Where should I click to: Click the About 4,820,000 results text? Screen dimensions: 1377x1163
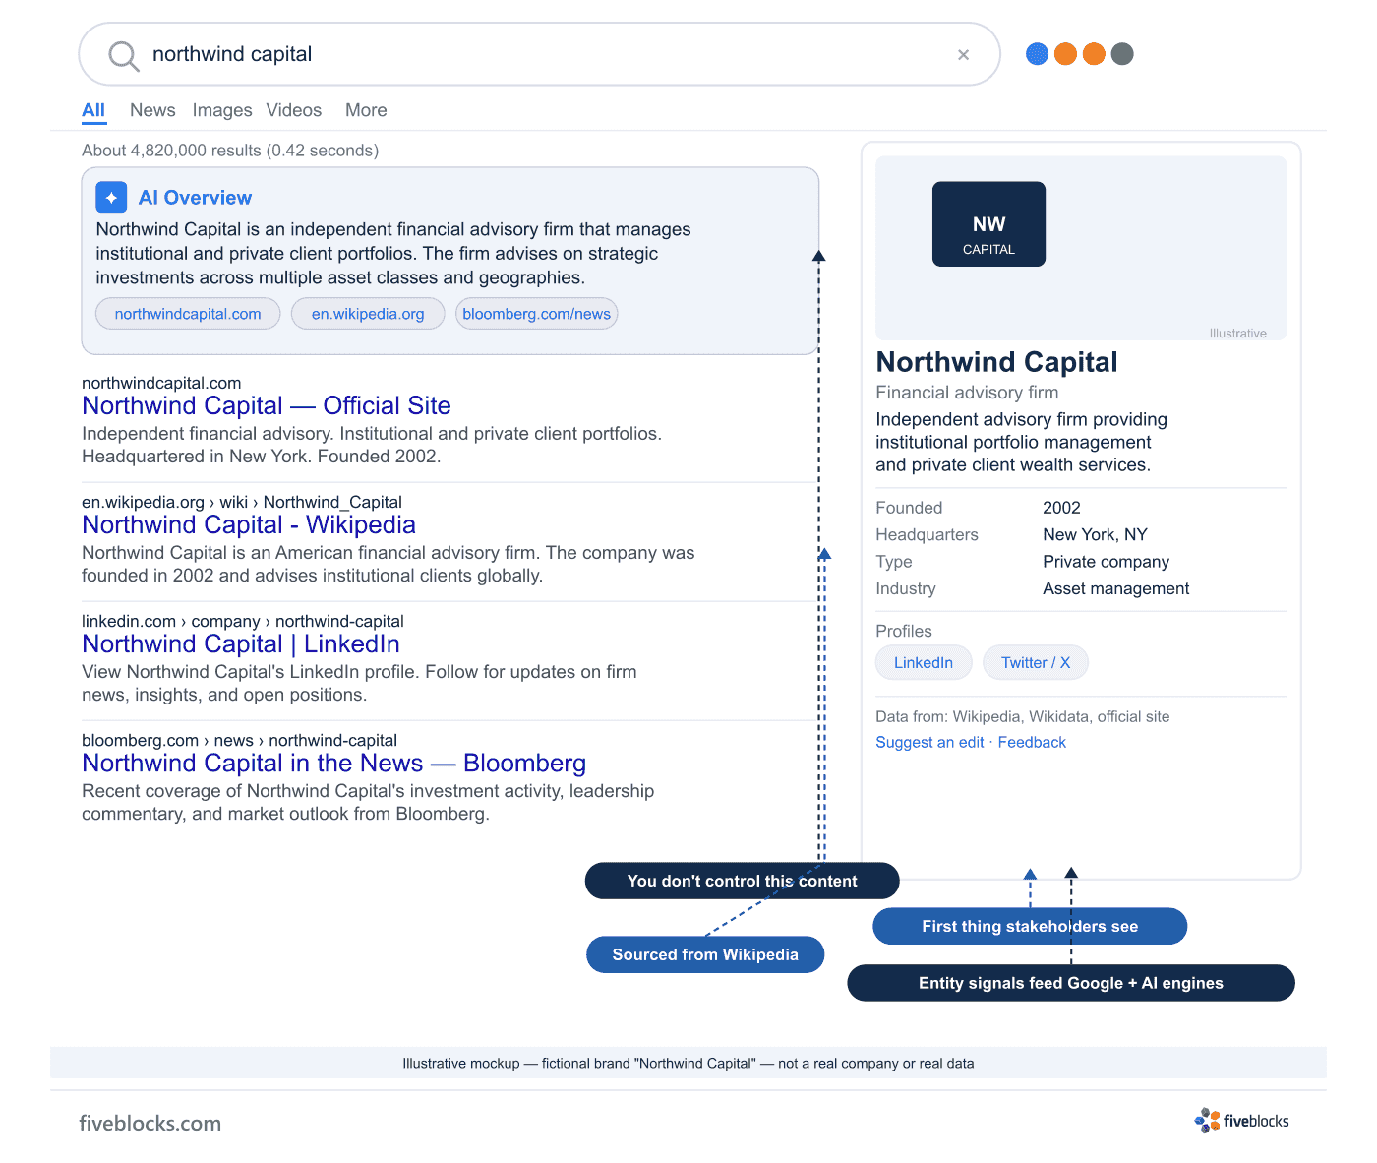[x=230, y=151]
